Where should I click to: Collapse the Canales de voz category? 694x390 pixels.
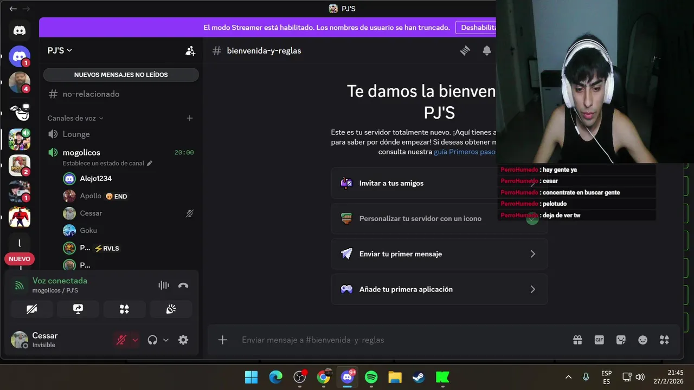pyautogui.click(x=75, y=118)
